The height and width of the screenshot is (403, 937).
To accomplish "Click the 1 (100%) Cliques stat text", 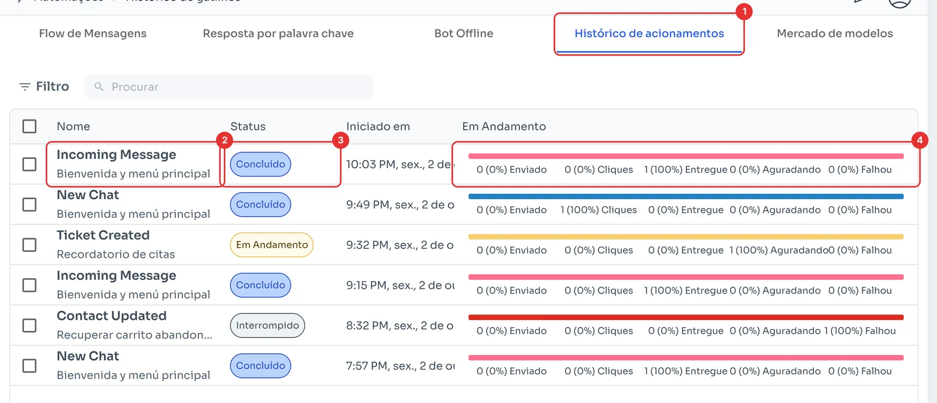I will pyautogui.click(x=599, y=210).
